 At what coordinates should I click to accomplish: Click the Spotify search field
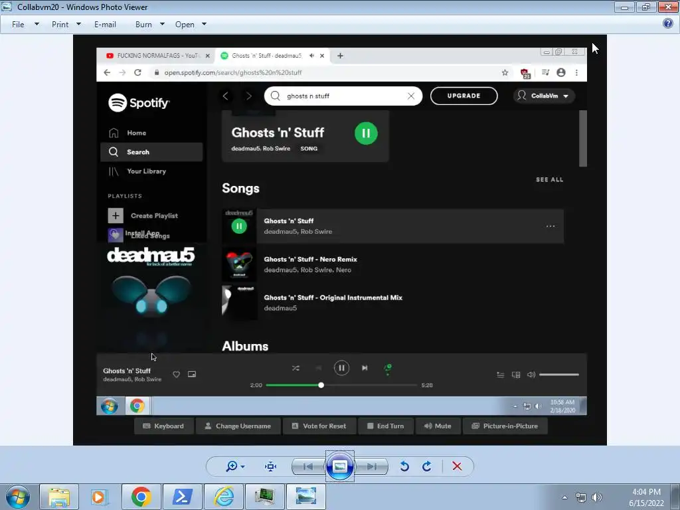click(343, 96)
